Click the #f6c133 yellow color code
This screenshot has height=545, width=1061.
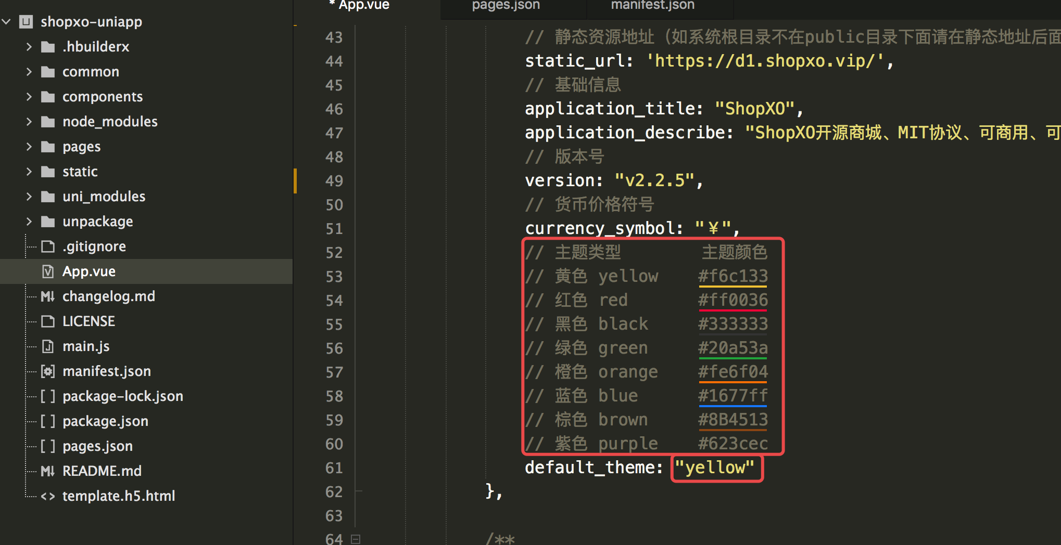pos(732,276)
